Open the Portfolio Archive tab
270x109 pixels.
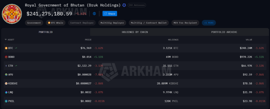pyautogui.click(x=224, y=32)
